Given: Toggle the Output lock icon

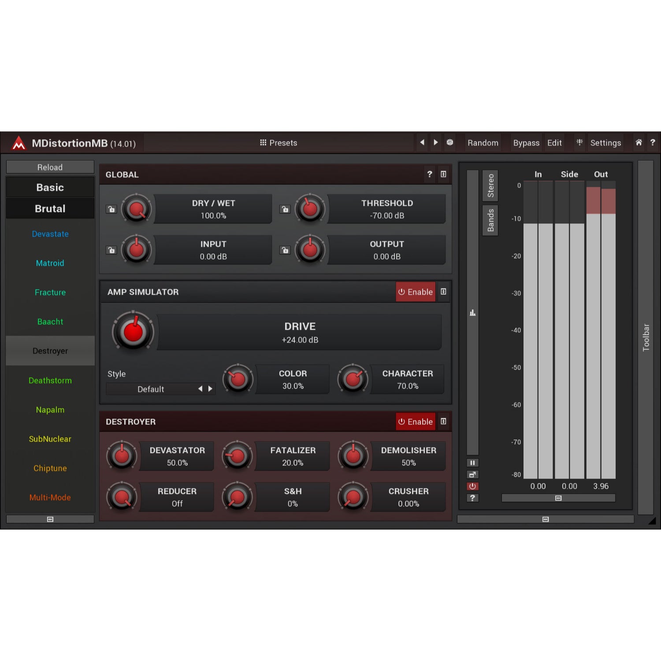Looking at the screenshot, I should tap(285, 250).
